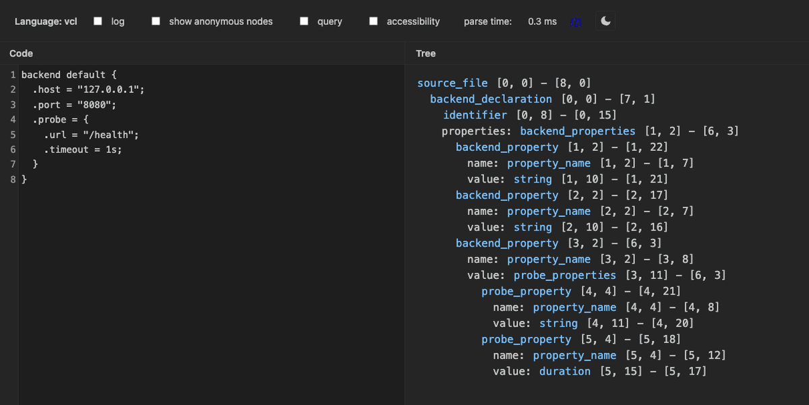Select the probe_properties value node
Image resolution: width=809 pixels, height=405 pixels.
click(x=564, y=275)
